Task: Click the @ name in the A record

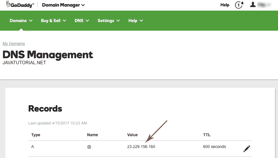Action: [x=89, y=147]
